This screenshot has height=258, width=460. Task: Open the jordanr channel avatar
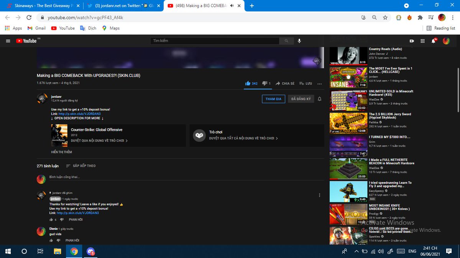point(42,98)
